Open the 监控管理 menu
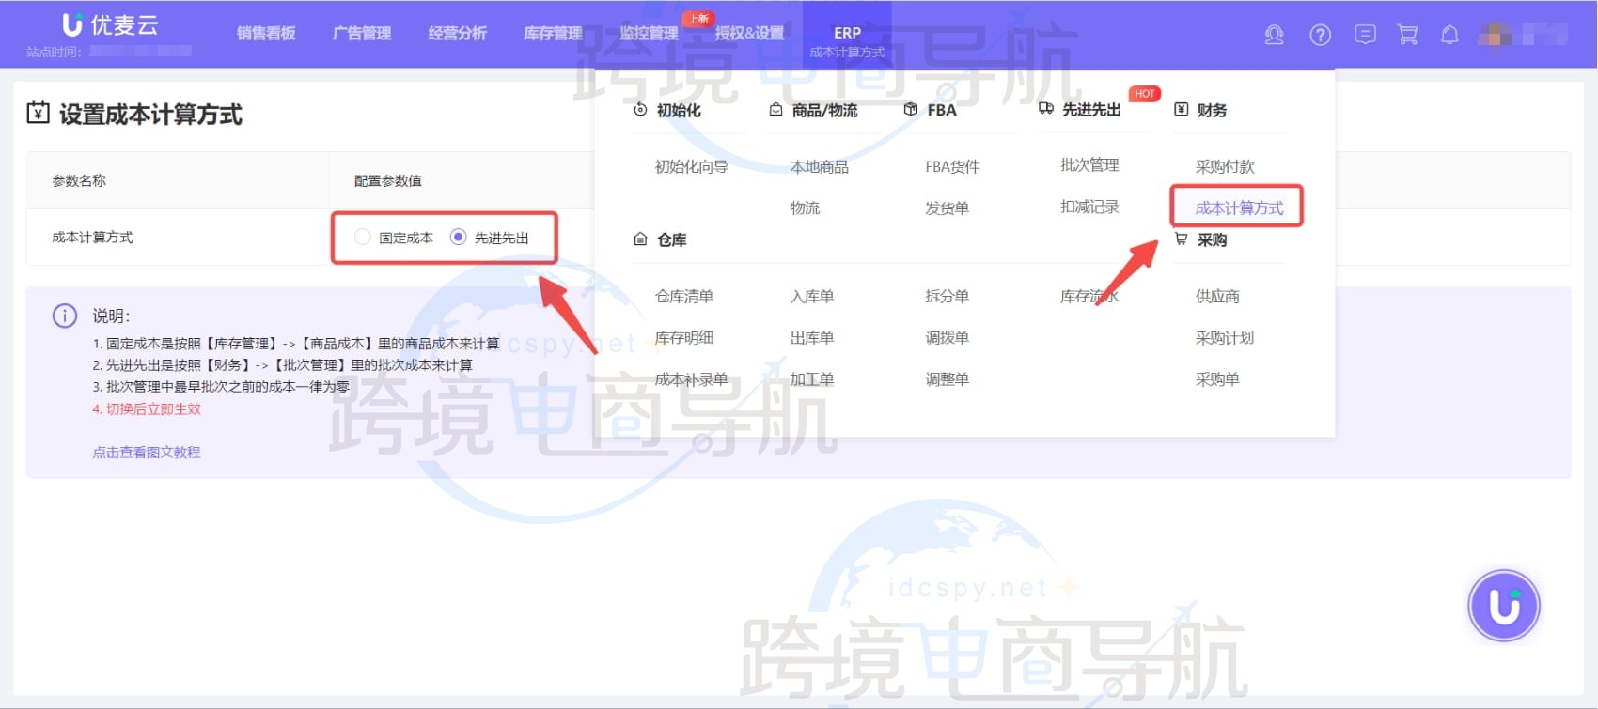This screenshot has height=709, width=1598. click(x=649, y=34)
